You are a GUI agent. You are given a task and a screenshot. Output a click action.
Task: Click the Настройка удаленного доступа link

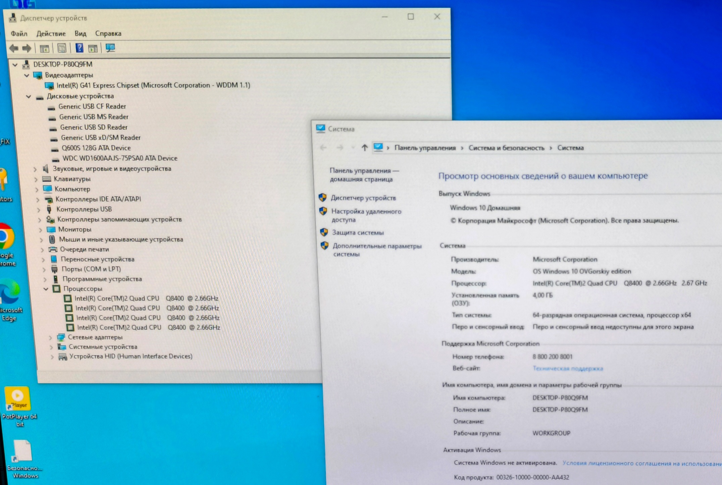click(x=366, y=215)
